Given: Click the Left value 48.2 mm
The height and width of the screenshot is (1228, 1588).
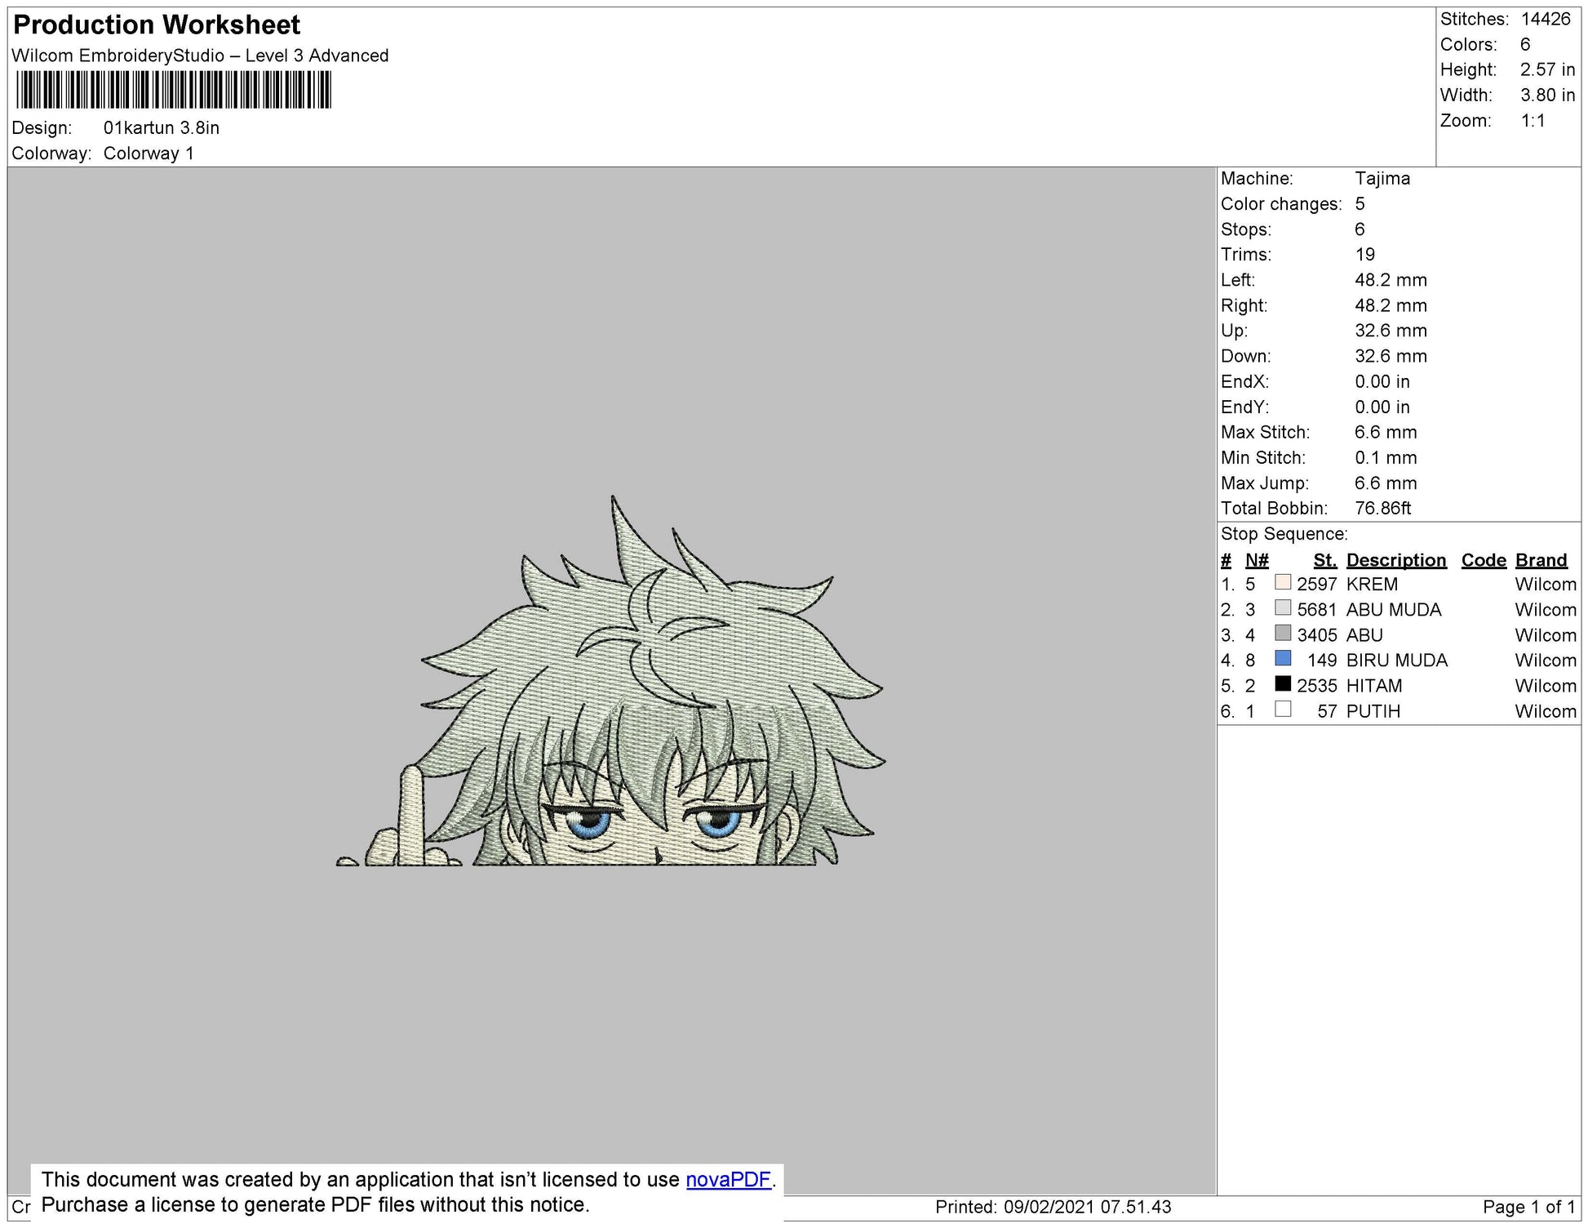Looking at the screenshot, I should pos(1391,280).
